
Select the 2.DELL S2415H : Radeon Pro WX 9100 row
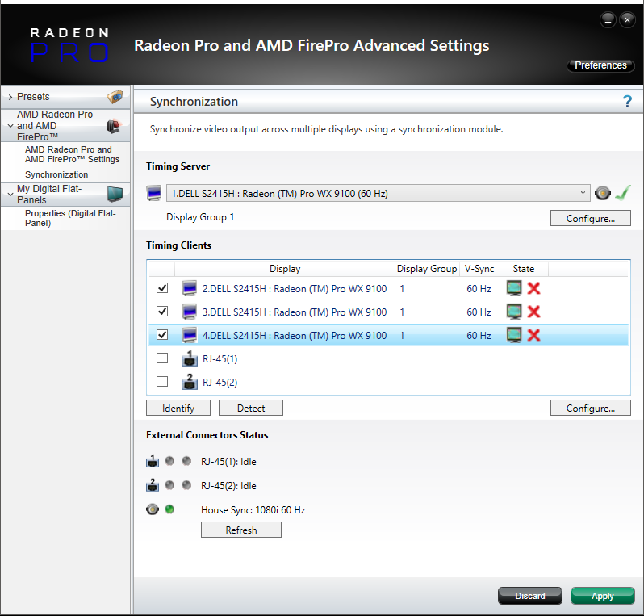pyautogui.click(x=388, y=288)
